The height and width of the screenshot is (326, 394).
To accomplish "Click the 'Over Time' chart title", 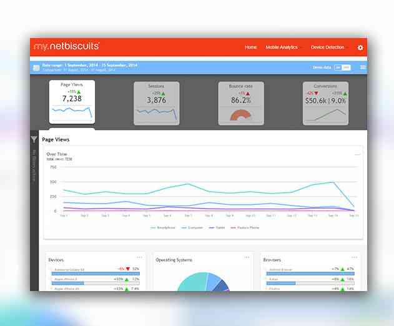I will (x=57, y=154).
